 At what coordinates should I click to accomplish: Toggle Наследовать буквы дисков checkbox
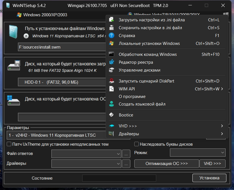137,144
